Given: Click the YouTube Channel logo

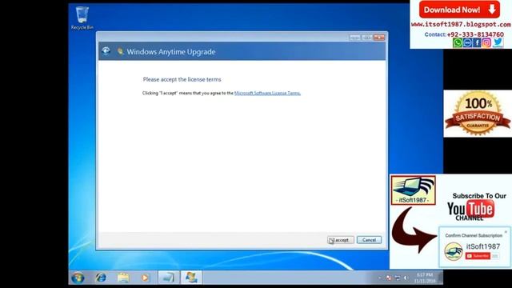Looking at the screenshot, I should click(470, 210).
